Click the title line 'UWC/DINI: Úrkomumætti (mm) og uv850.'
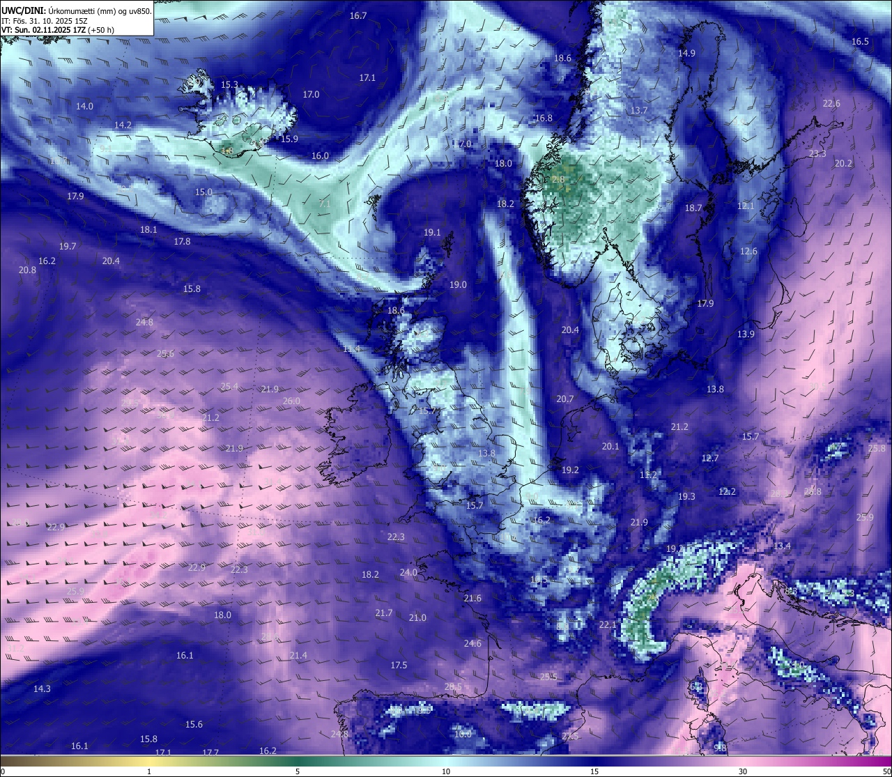 [x=77, y=10]
